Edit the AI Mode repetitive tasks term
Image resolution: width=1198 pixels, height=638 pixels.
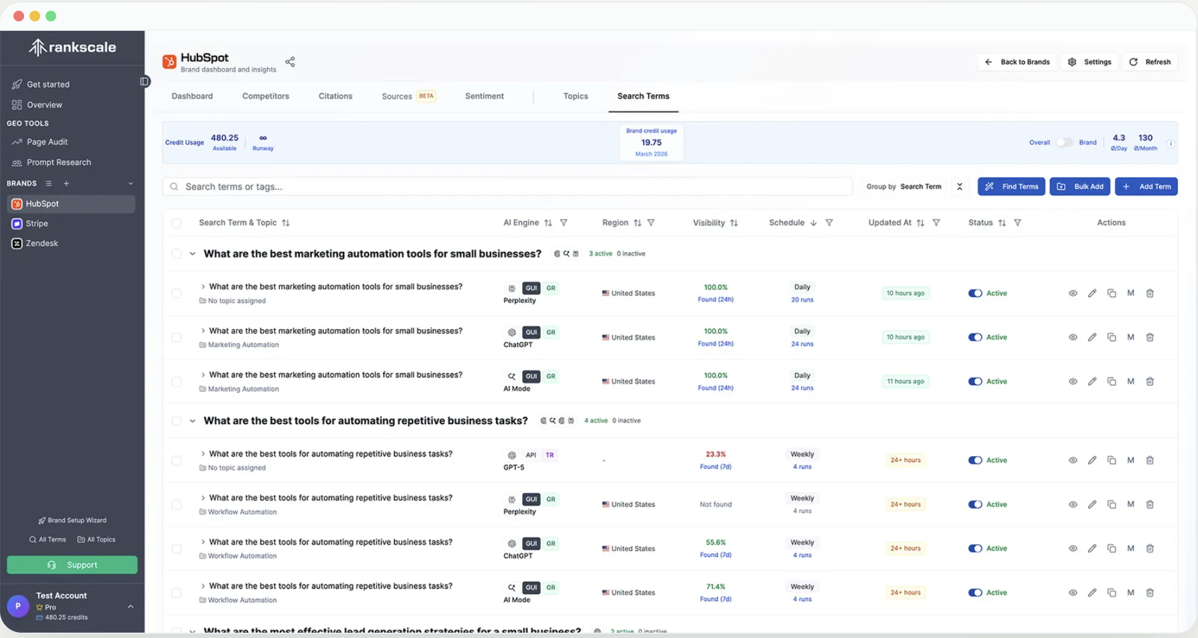point(1092,593)
